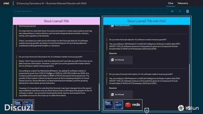This screenshot has height=114, width=203.
Task: Open the Intel_Optimized source file chip
Action: click(x=121, y=26)
